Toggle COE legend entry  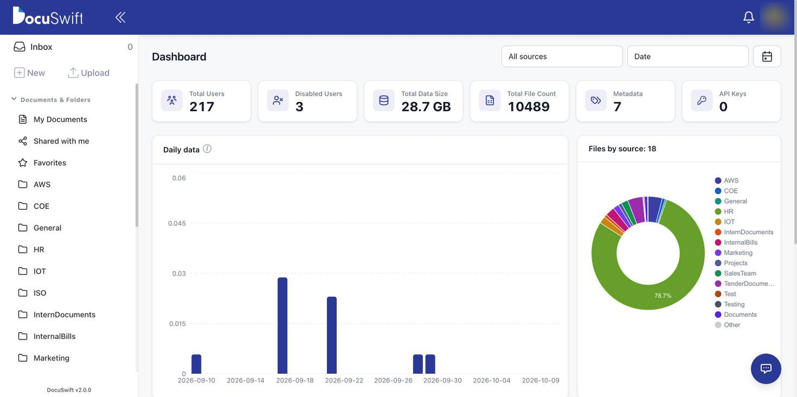[726, 191]
